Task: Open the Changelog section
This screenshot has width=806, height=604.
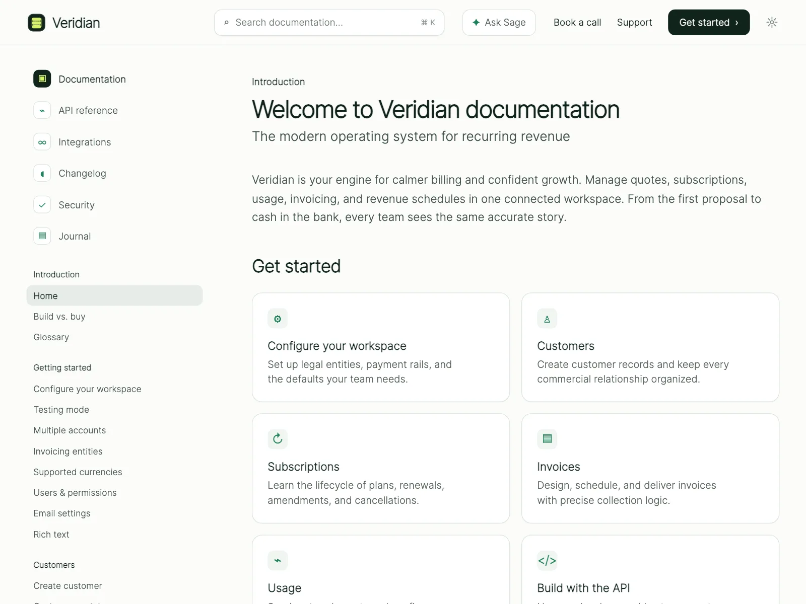Action: pos(82,173)
